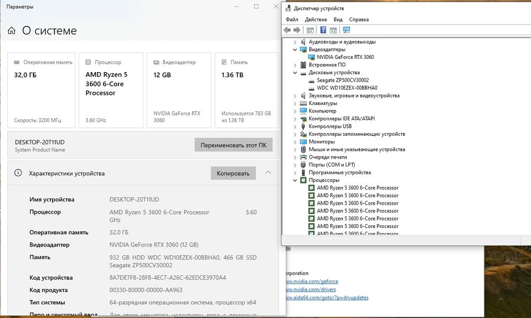Viewport: 531px width, 318px height.
Task: Click the Seagate ZP500CV30002 disk icon
Action: 312,81
